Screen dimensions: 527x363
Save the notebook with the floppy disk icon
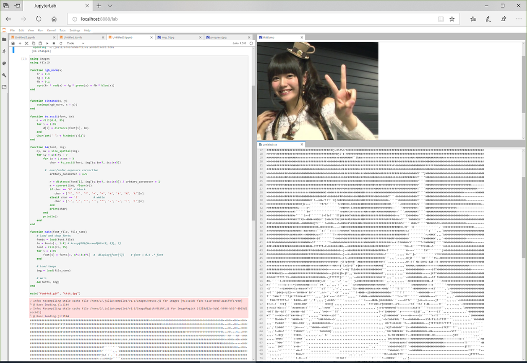point(13,43)
